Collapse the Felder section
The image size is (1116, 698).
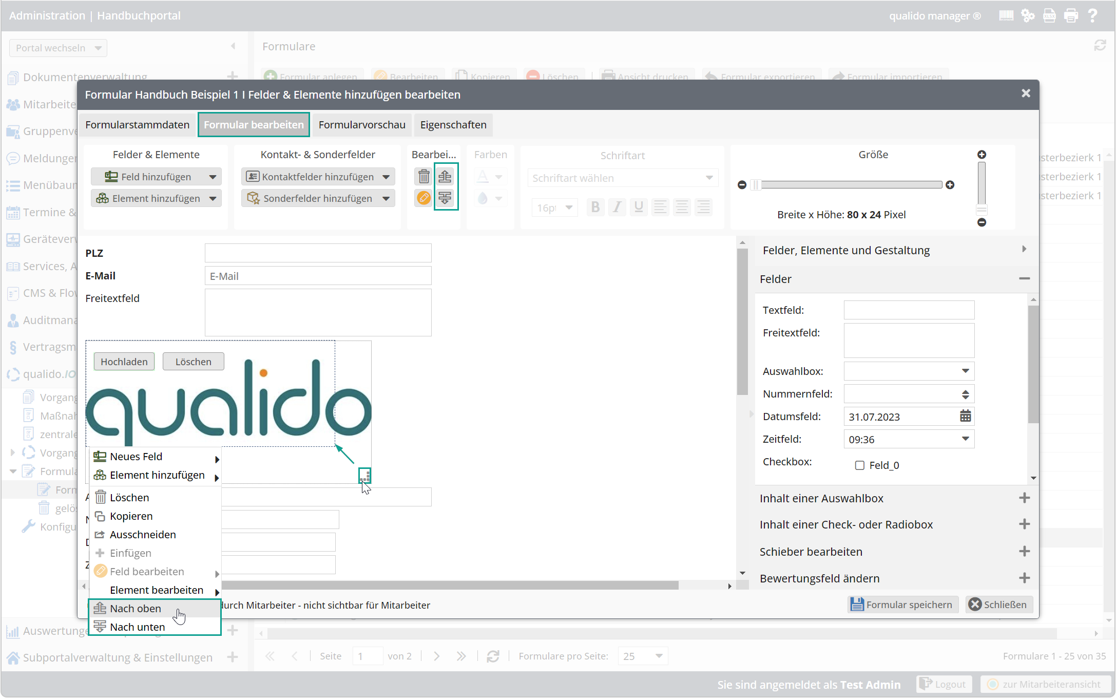[x=1024, y=278]
